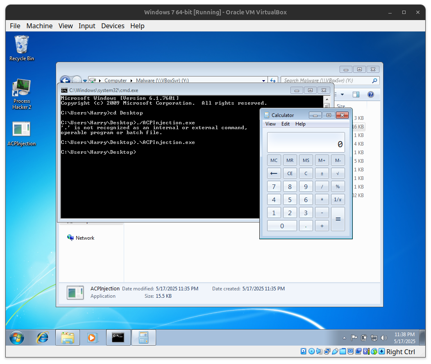Open Explorer change view dropdown arrow
The width and height of the screenshot is (431, 364).
(342, 94)
